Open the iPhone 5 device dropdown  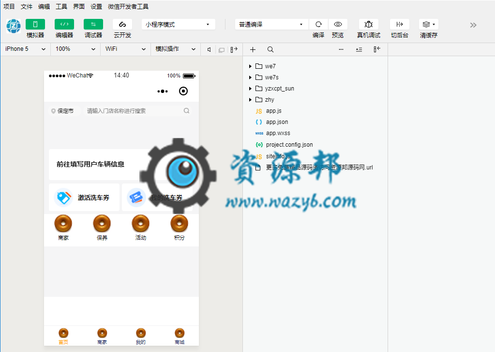pos(25,49)
